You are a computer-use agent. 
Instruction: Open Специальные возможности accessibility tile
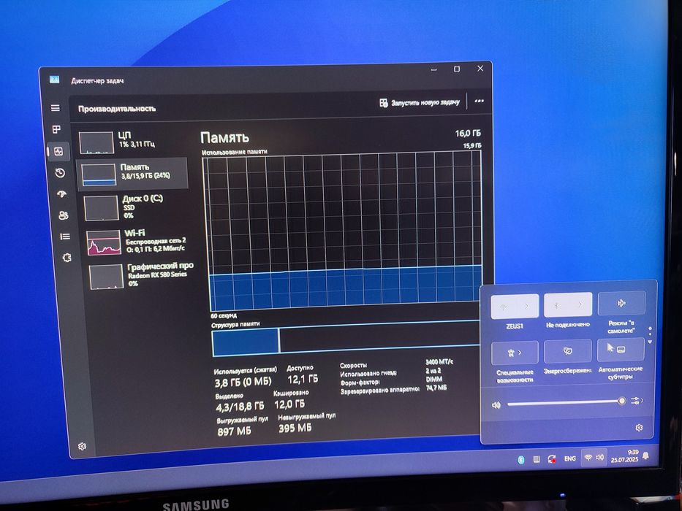515,353
